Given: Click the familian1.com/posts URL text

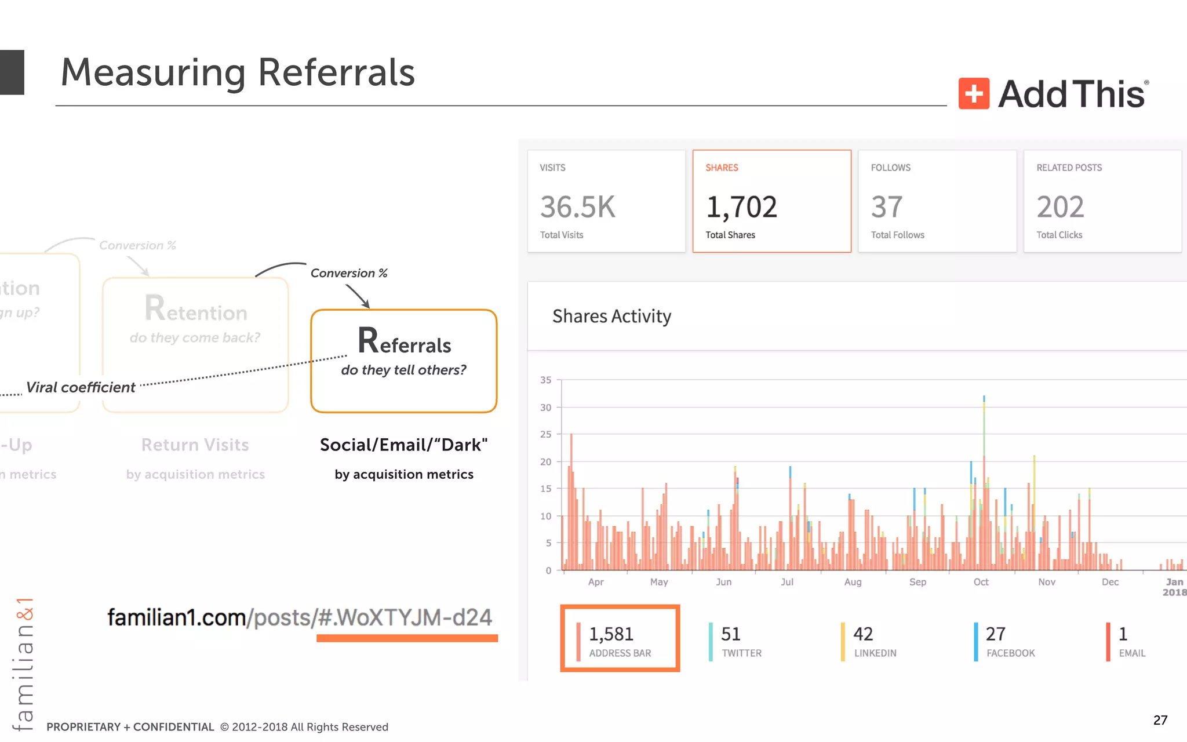Looking at the screenshot, I should tap(300, 618).
